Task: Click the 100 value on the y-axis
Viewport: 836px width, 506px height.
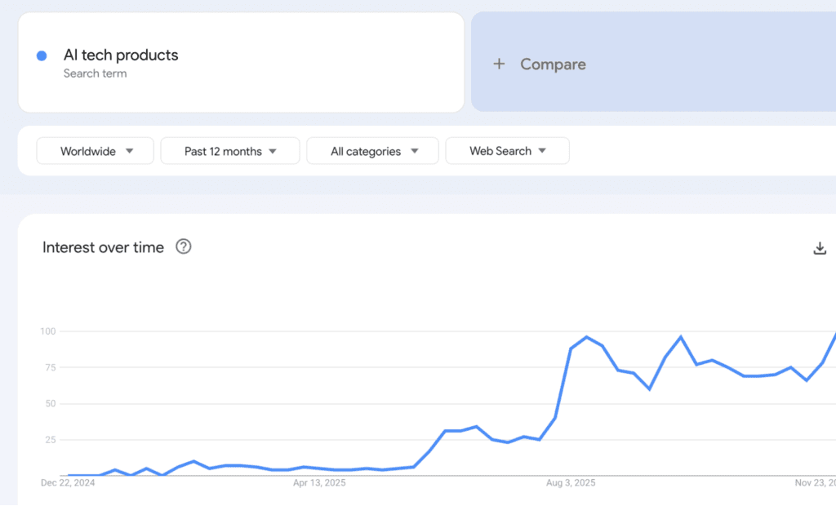Action: click(x=48, y=331)
